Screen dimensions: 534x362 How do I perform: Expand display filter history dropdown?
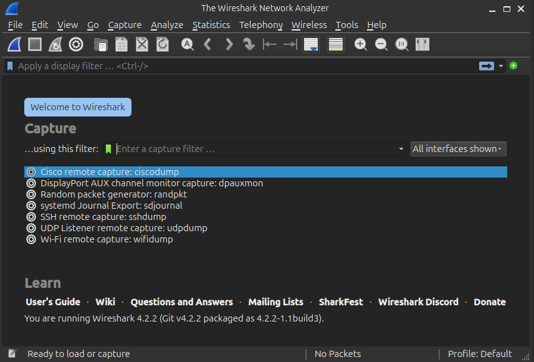501,66
